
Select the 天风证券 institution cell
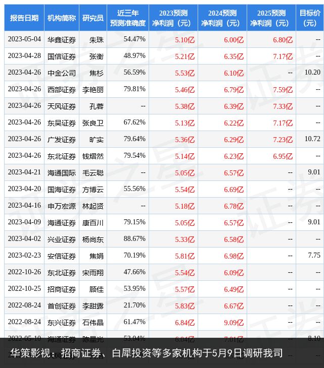[x=62, y=106]
